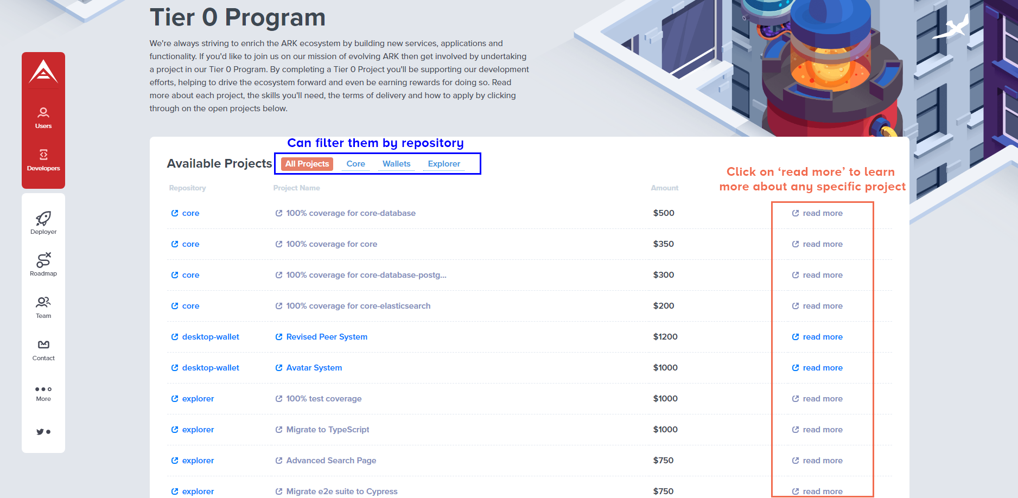Screen dimensions: 1018x498
Task: Open '100% coverage for core-database-postg...' project
Action: (361, 275)
